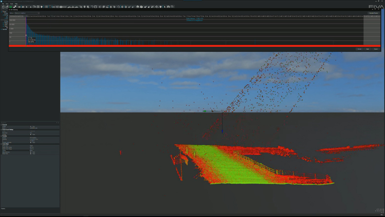Click the new document icon in the toolbar
The width and height of the screenshot is (385, 217).
click(x=3, y=7)
